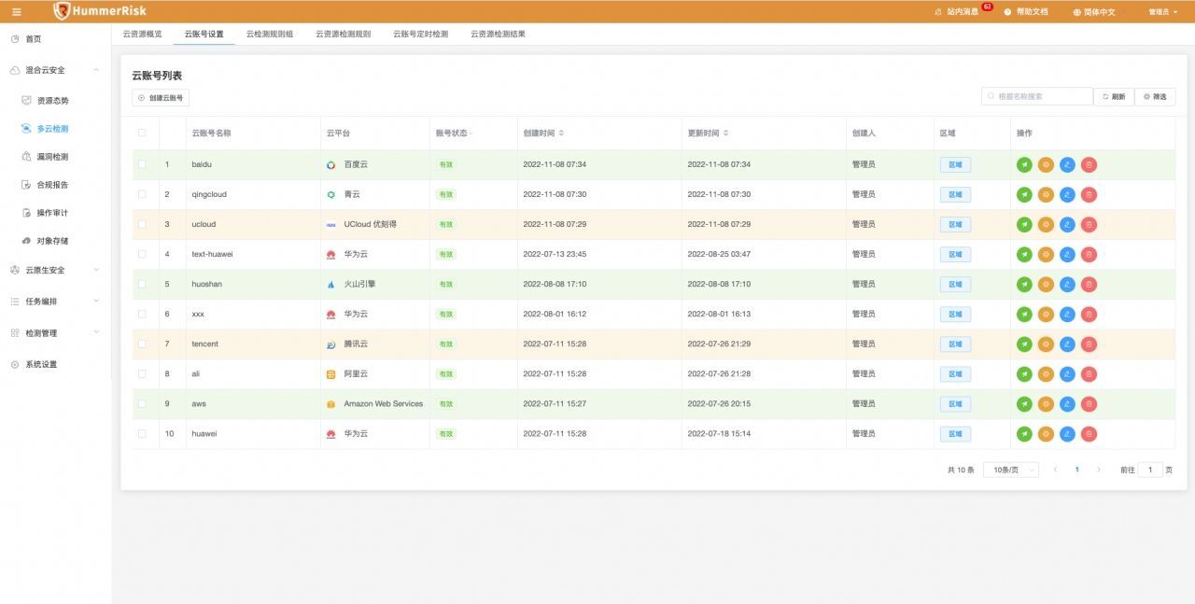This screenshot has width=1195, height=604.
Task: Toggle the select-all checkbox in table header
Action: [x=142, y=133]
